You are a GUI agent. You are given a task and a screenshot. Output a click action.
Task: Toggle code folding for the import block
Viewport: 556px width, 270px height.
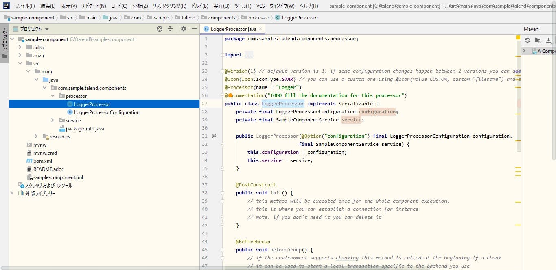(222, 55)
